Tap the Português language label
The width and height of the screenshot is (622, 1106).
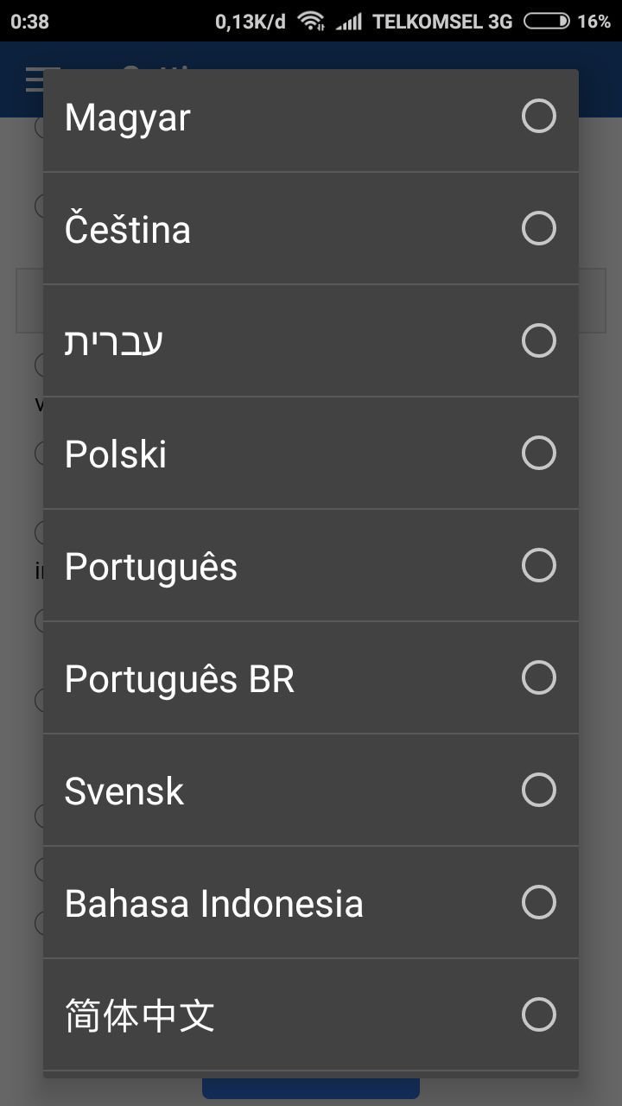coord(151,568)
